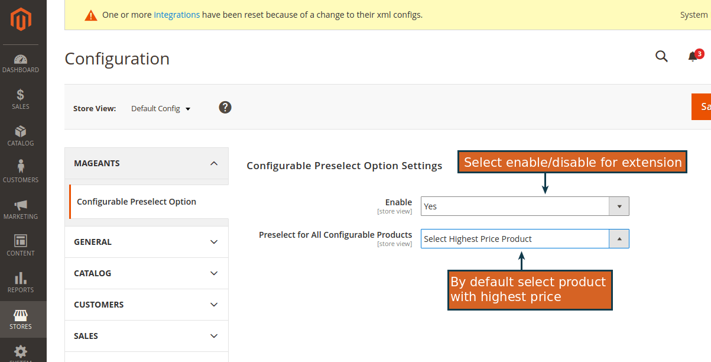Open the Dashboard from the sidebar
Viewport: 711px width, 362px height.
(21, 62)
